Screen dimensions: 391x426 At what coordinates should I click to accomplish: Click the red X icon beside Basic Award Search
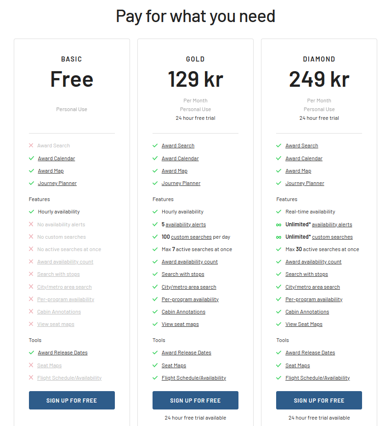tap(31, 146)
